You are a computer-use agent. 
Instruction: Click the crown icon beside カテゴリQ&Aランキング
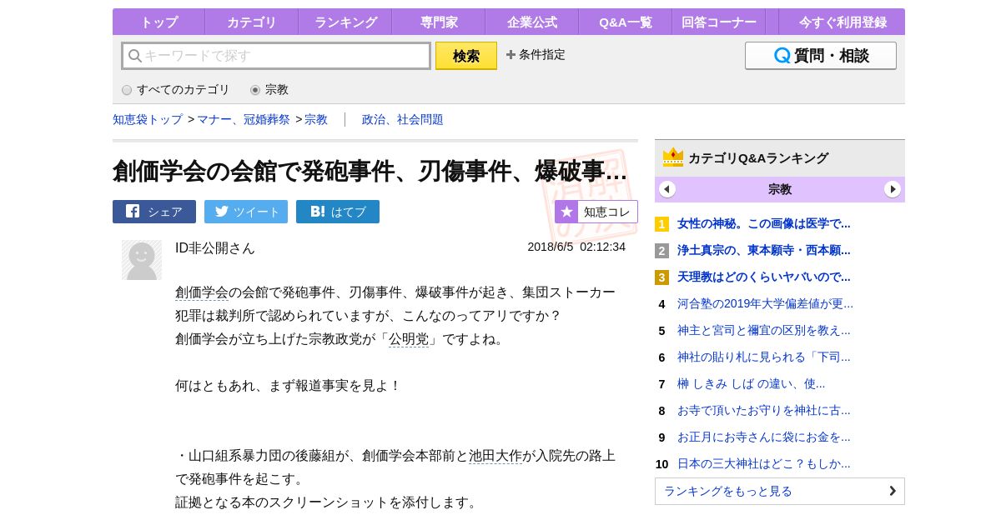(673, 157)
